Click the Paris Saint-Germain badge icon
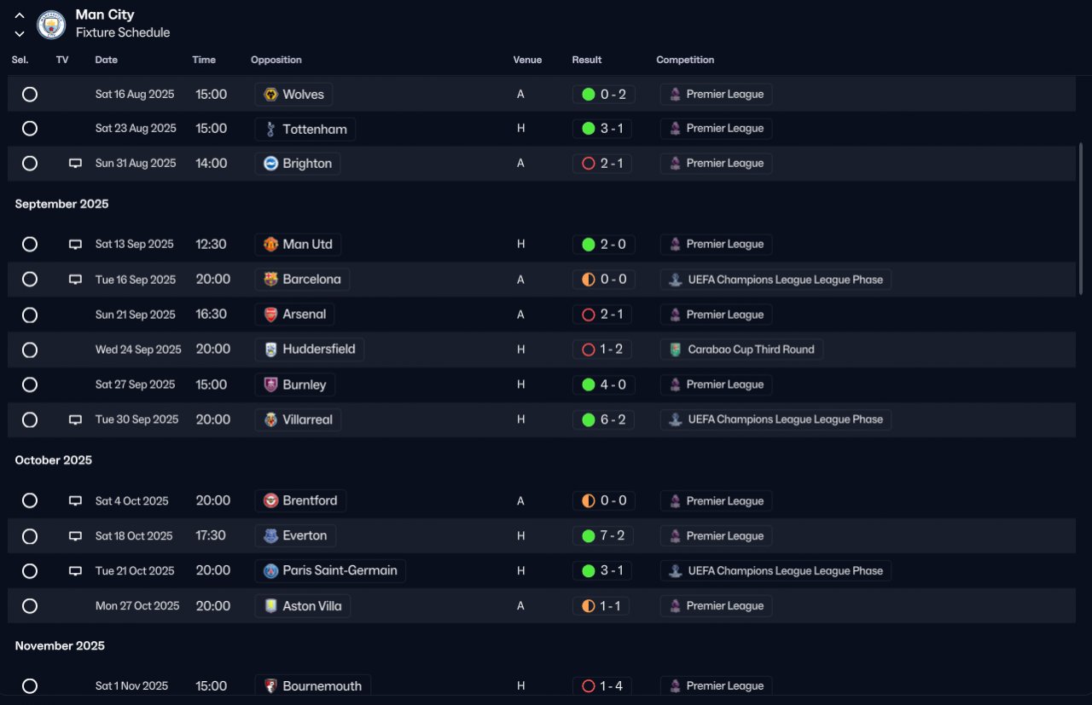This screenshot has width=1092, height=705. [x=270, y=571]
